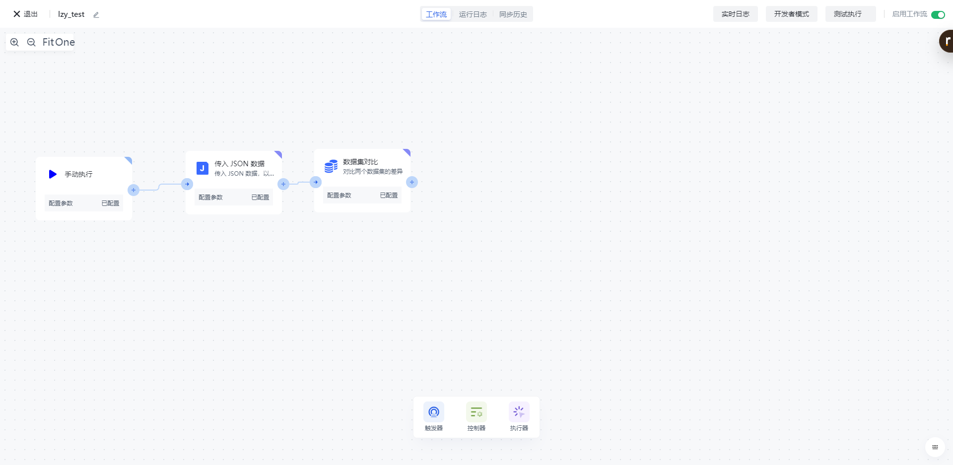This screenshot has height=465, width=953.
Task: Click the grid menu button in bottom corner
Action: pos(935,447)
